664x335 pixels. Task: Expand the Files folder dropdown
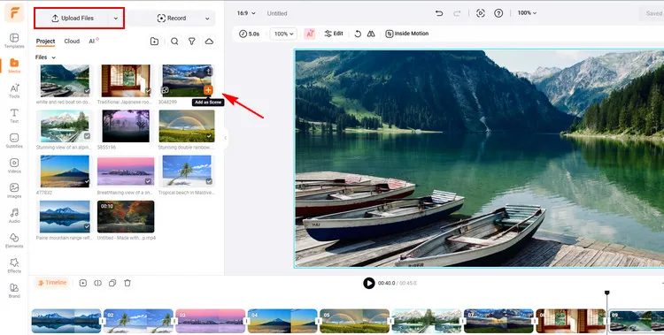tap(45, 57)
